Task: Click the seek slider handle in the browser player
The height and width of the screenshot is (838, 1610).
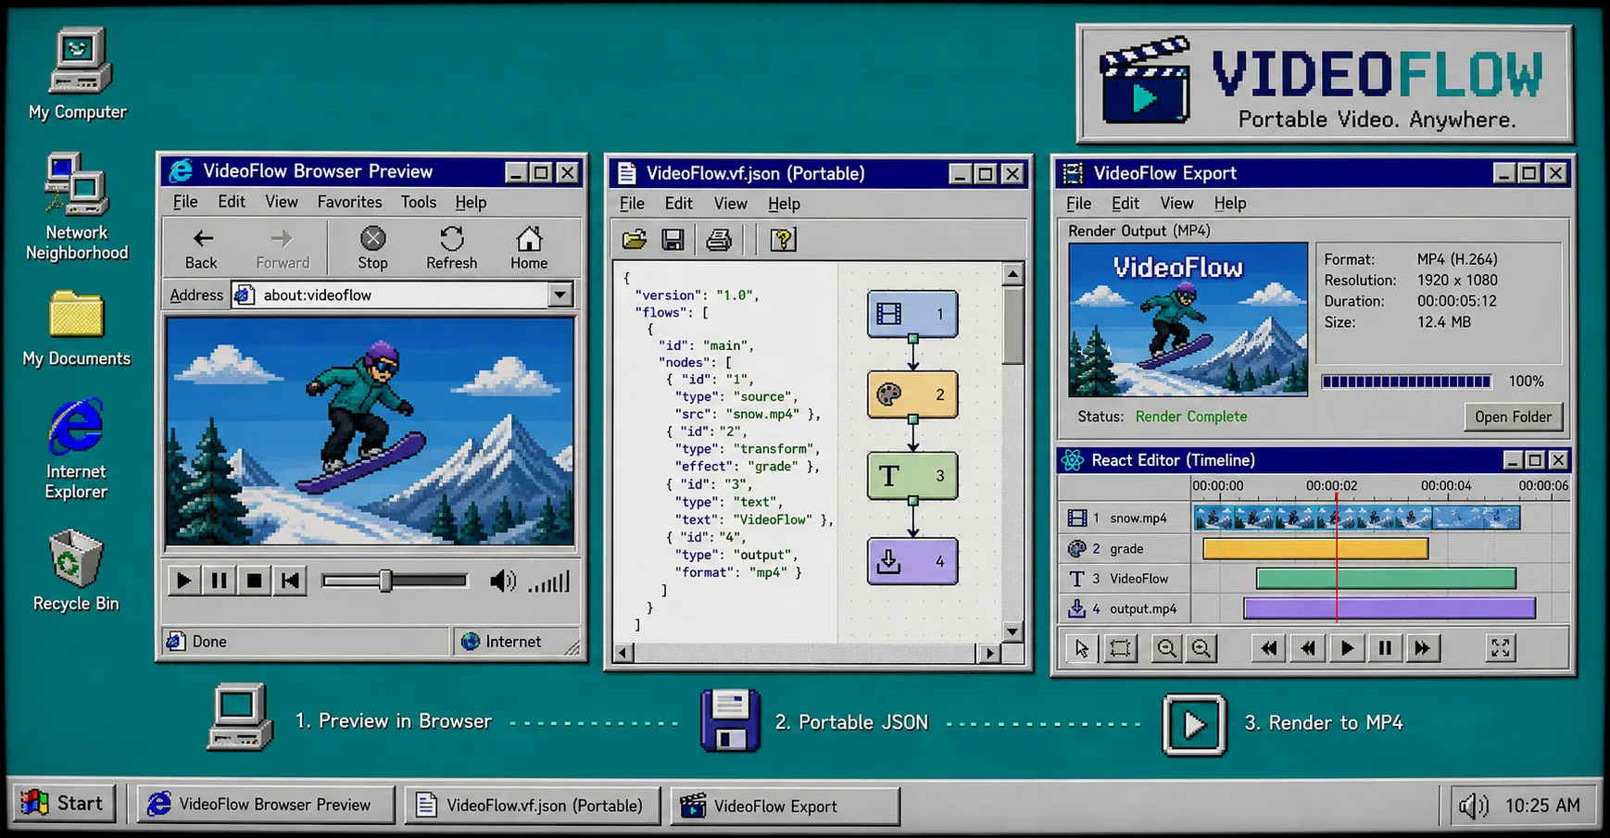Action: [385, 582]
